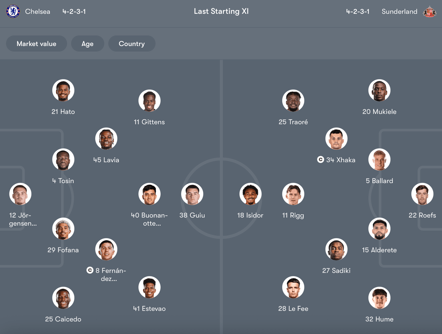This screenshot has height=334, width=442.
Task: Click the captain badge next to Xhaka
Action: [321, 160]
